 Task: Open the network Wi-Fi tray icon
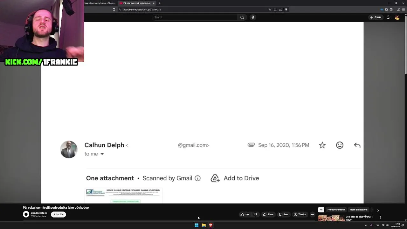pyautogui.click(x=383, y=225)
